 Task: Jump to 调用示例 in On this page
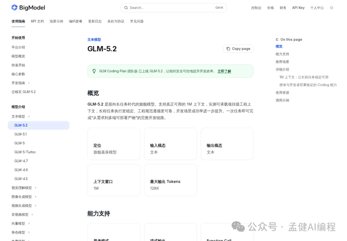tap(282, 101)
